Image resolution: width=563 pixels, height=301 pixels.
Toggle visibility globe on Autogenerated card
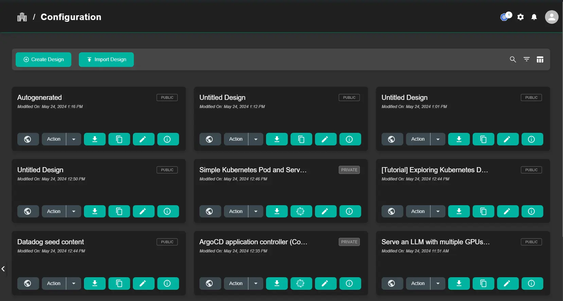pos(28,139)
